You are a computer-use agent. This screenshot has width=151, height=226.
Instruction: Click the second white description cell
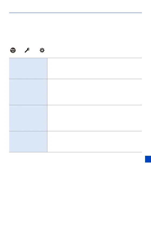pyautogui.click(x=94, y=92)
